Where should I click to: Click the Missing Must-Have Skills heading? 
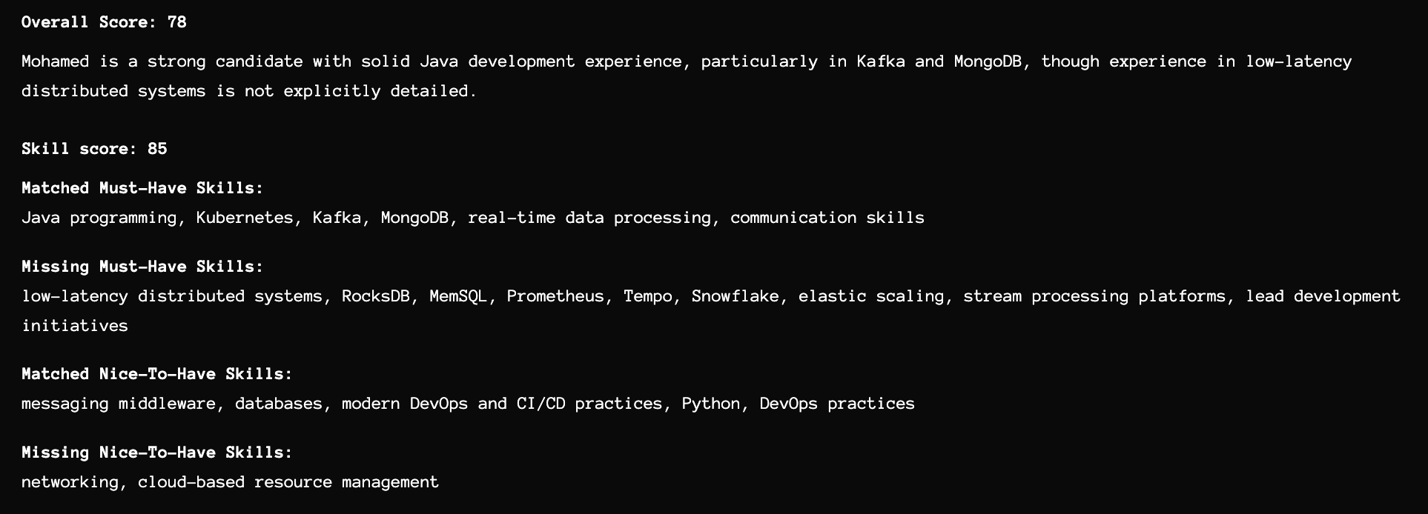pyautogui.click(x=142, y=267)
